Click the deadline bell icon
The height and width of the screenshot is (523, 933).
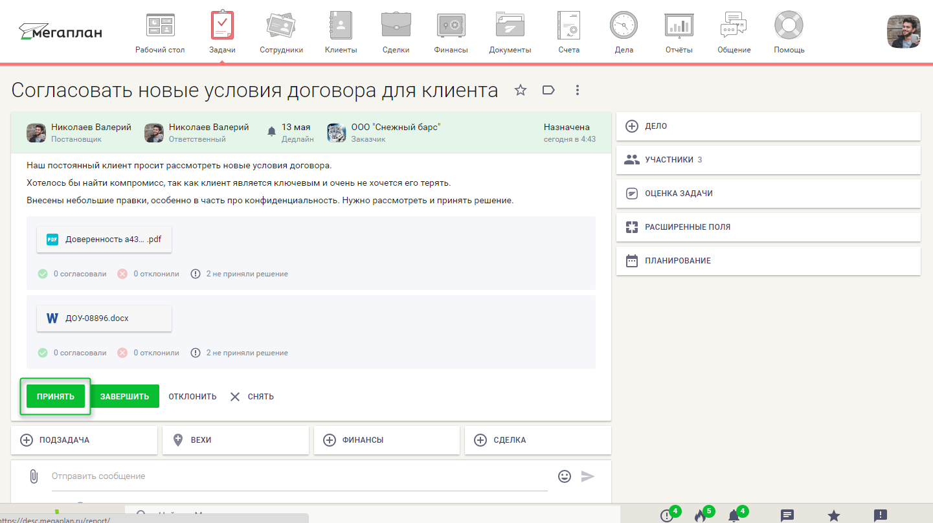271,131
